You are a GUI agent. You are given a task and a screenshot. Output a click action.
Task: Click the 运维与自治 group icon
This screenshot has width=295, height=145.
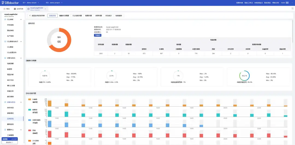(x=5, y=102)
